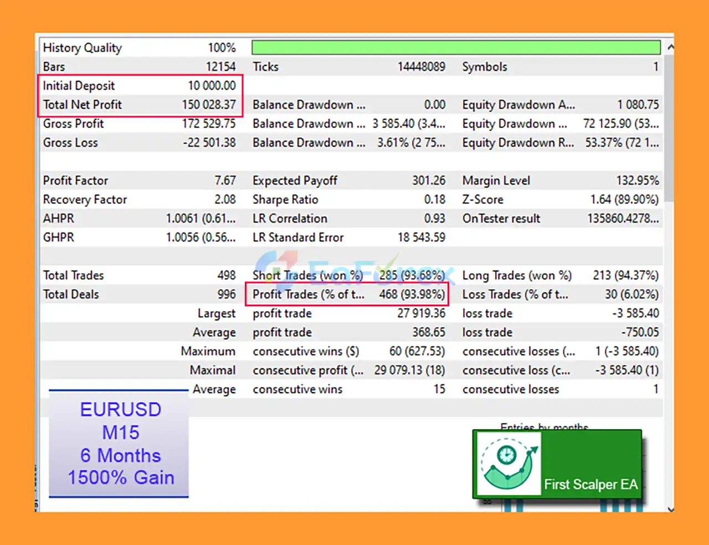Click the scrollbar up arrow

(x=670, y=48)
